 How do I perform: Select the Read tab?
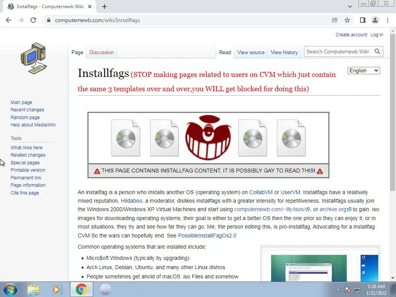point(225,52)
